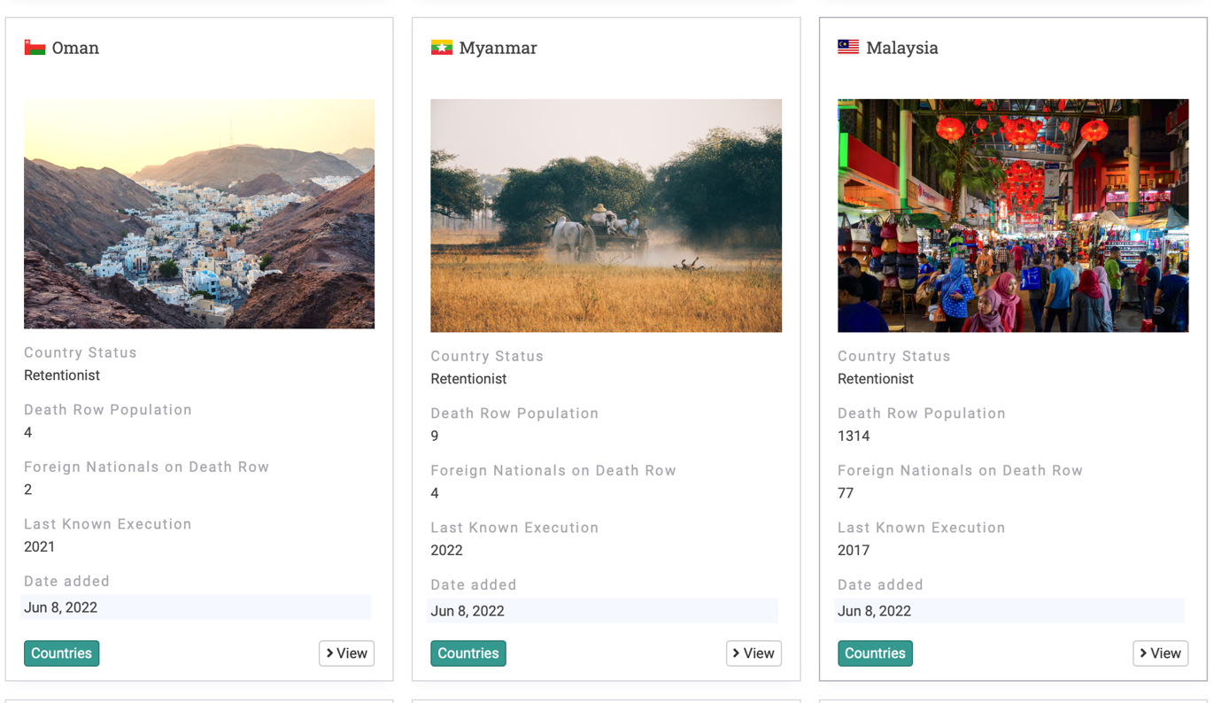Image resolution: width=1221 pixels, height=703 pixels.
Task: Open the Myanmar country title
Action: pyautogui.click(x=498, y=48)
